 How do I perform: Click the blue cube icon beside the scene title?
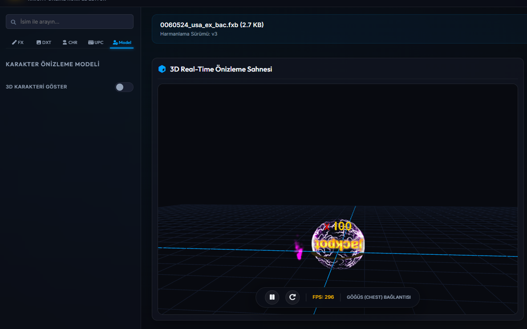click(x=162, y=69)
